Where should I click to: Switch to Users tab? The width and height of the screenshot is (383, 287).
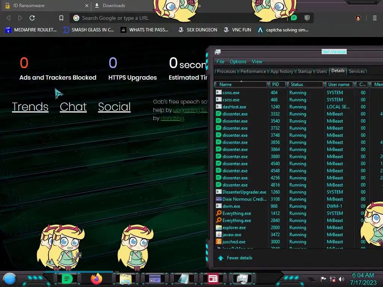[321, 71]
